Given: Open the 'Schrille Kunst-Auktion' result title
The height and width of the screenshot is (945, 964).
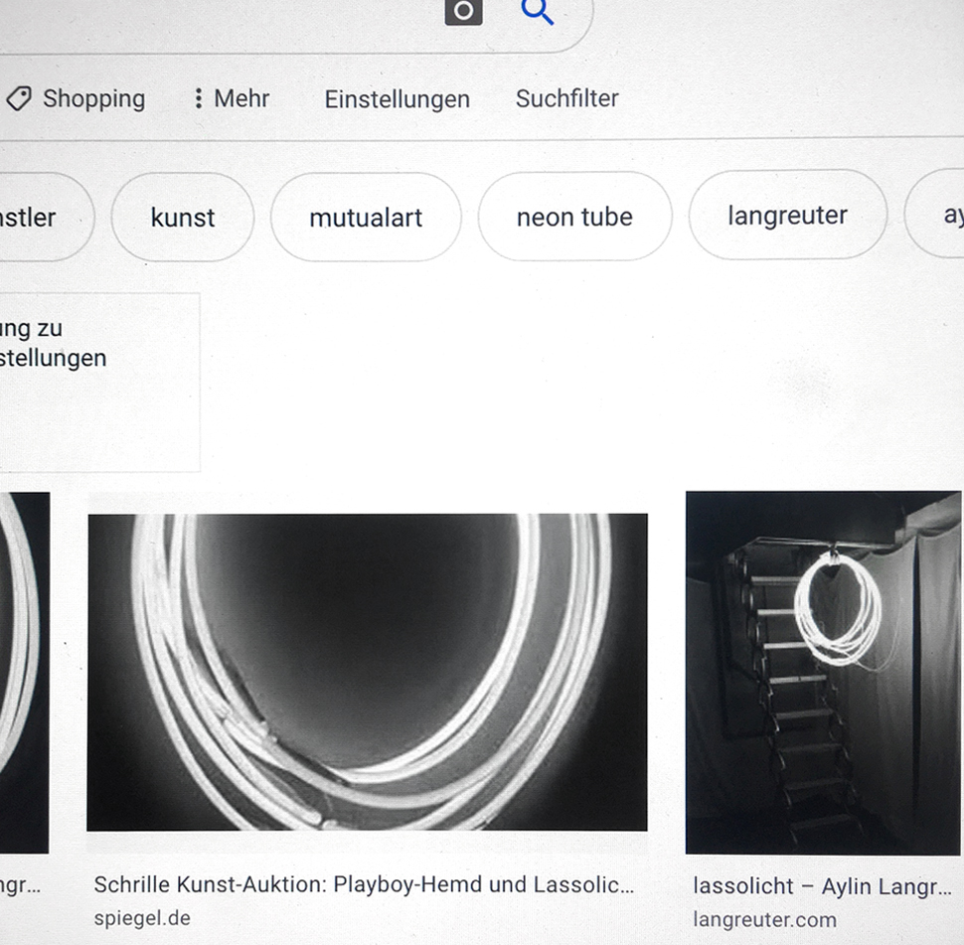Looking at the screenshot, I should pos(363,884).
